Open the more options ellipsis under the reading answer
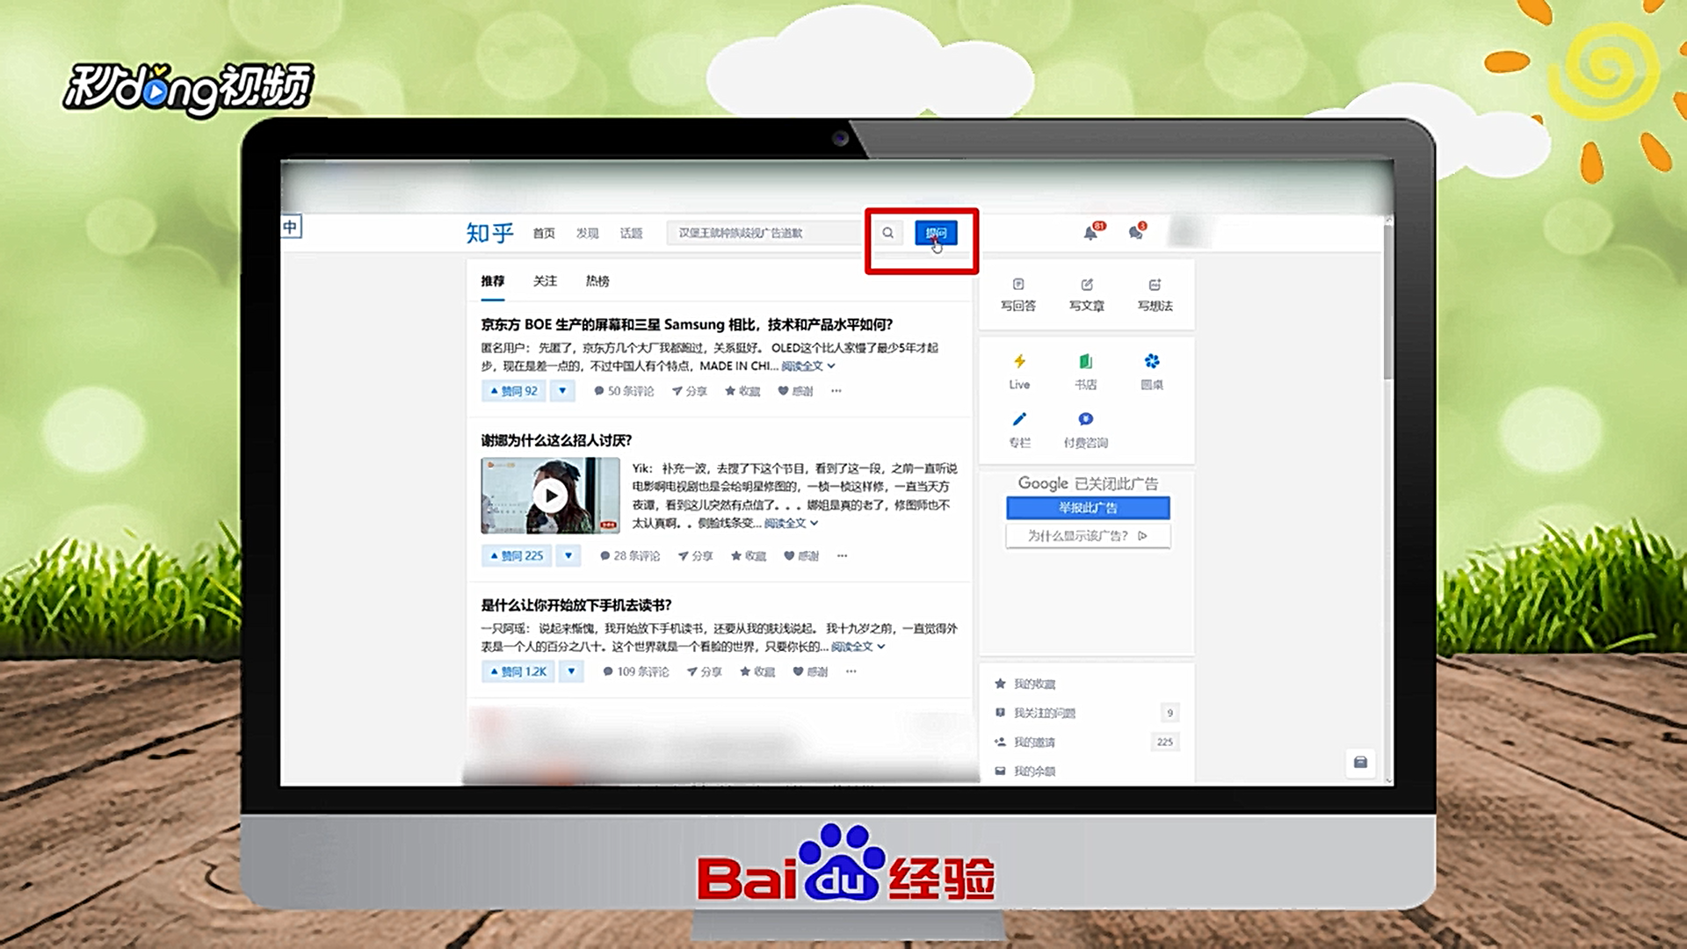 [851, 671]
